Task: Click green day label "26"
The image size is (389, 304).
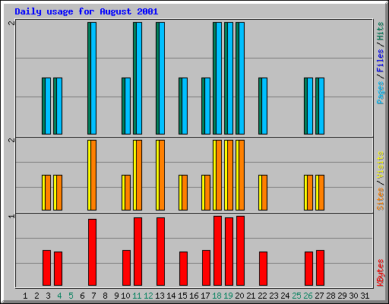Action: pyautogui.click(x=308, y=296)
